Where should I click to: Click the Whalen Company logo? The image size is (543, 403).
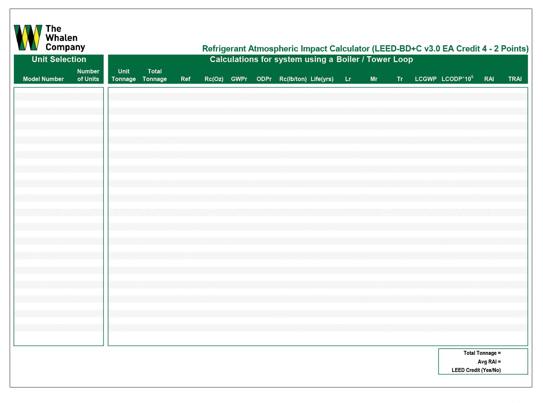click(x=49, y=38)
